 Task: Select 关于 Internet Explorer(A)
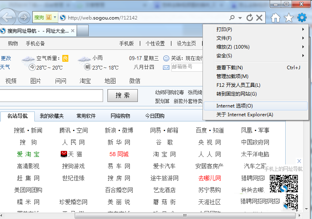256,115
